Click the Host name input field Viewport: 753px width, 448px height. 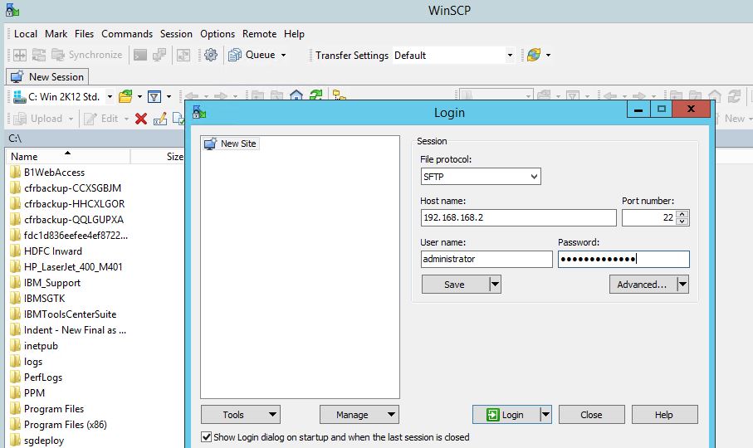pyautogui.click(x=518, y=217)
